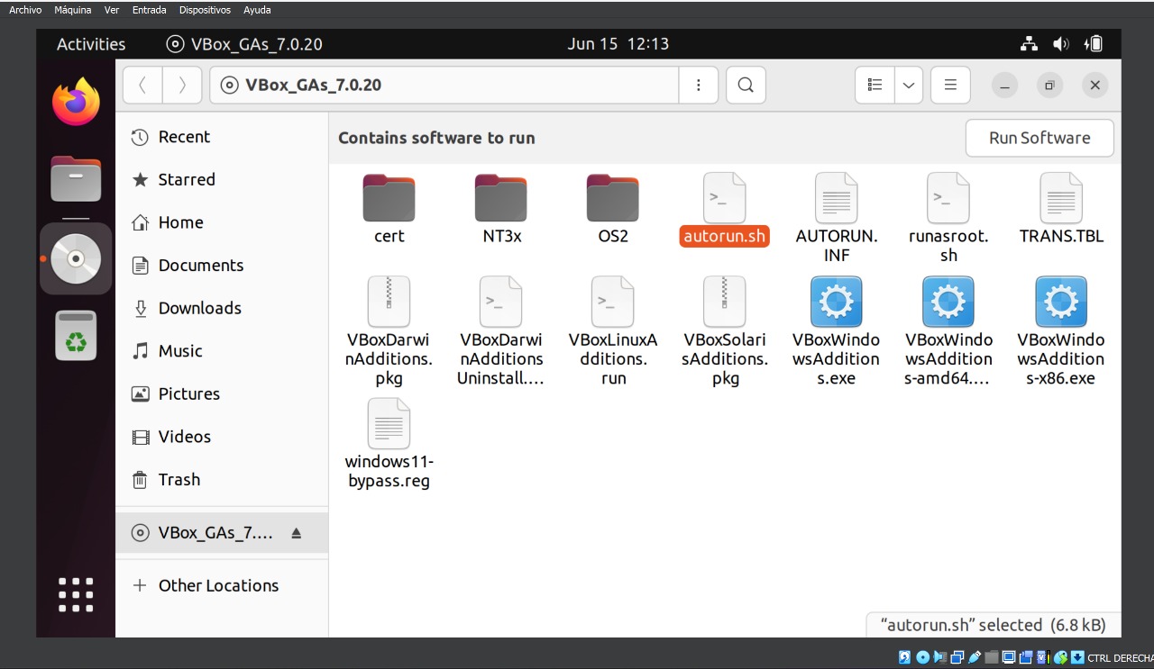Toggle list view with the view button
The width and height of the screenshot is (1154, 669).
click(x=875, y=85)
